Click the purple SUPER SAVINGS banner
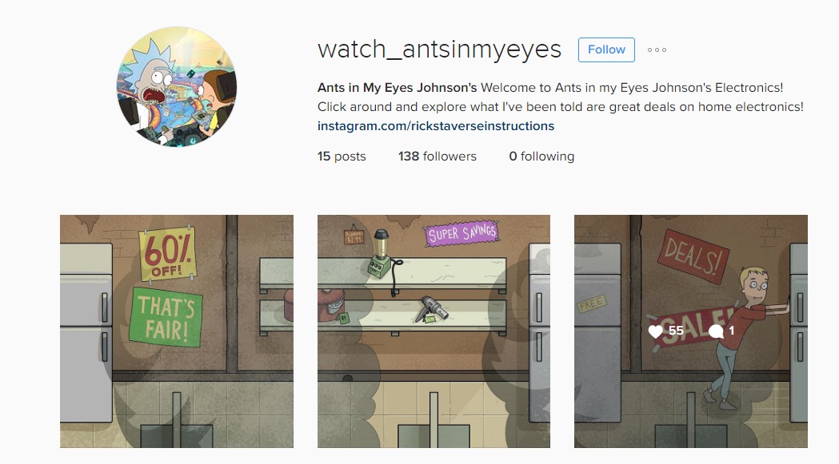The height and width of the screenshot is (464, 839). pyautogui.click(x=461, y=234)
